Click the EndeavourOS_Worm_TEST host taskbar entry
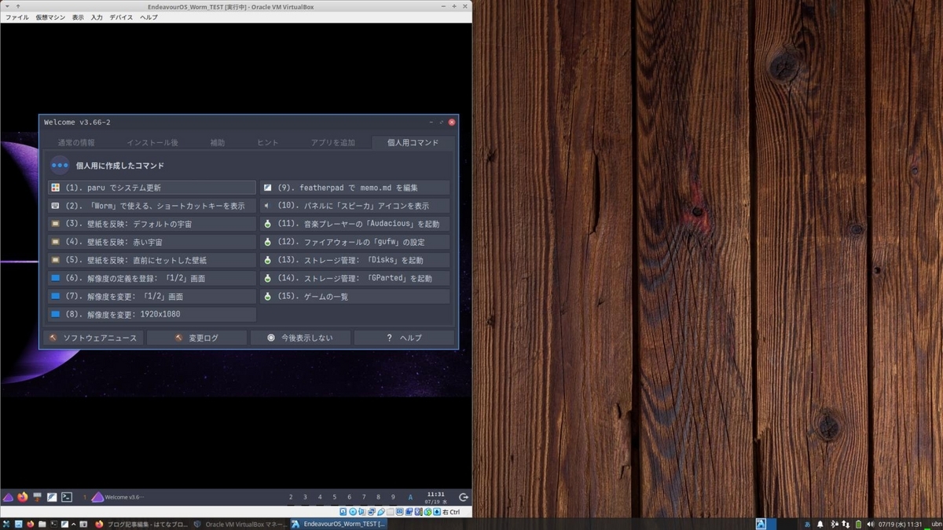The width and height of the screenshot is (943, 530). coord(339,524)
